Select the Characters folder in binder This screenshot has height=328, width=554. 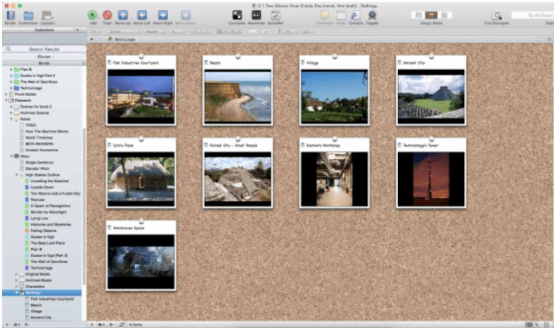[35, 286]
